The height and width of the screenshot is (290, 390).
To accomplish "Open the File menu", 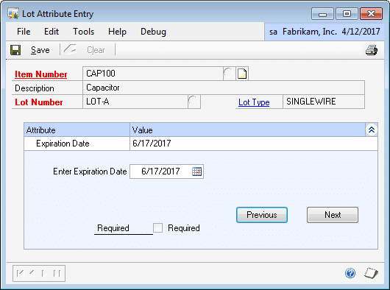I will point(24,32).
